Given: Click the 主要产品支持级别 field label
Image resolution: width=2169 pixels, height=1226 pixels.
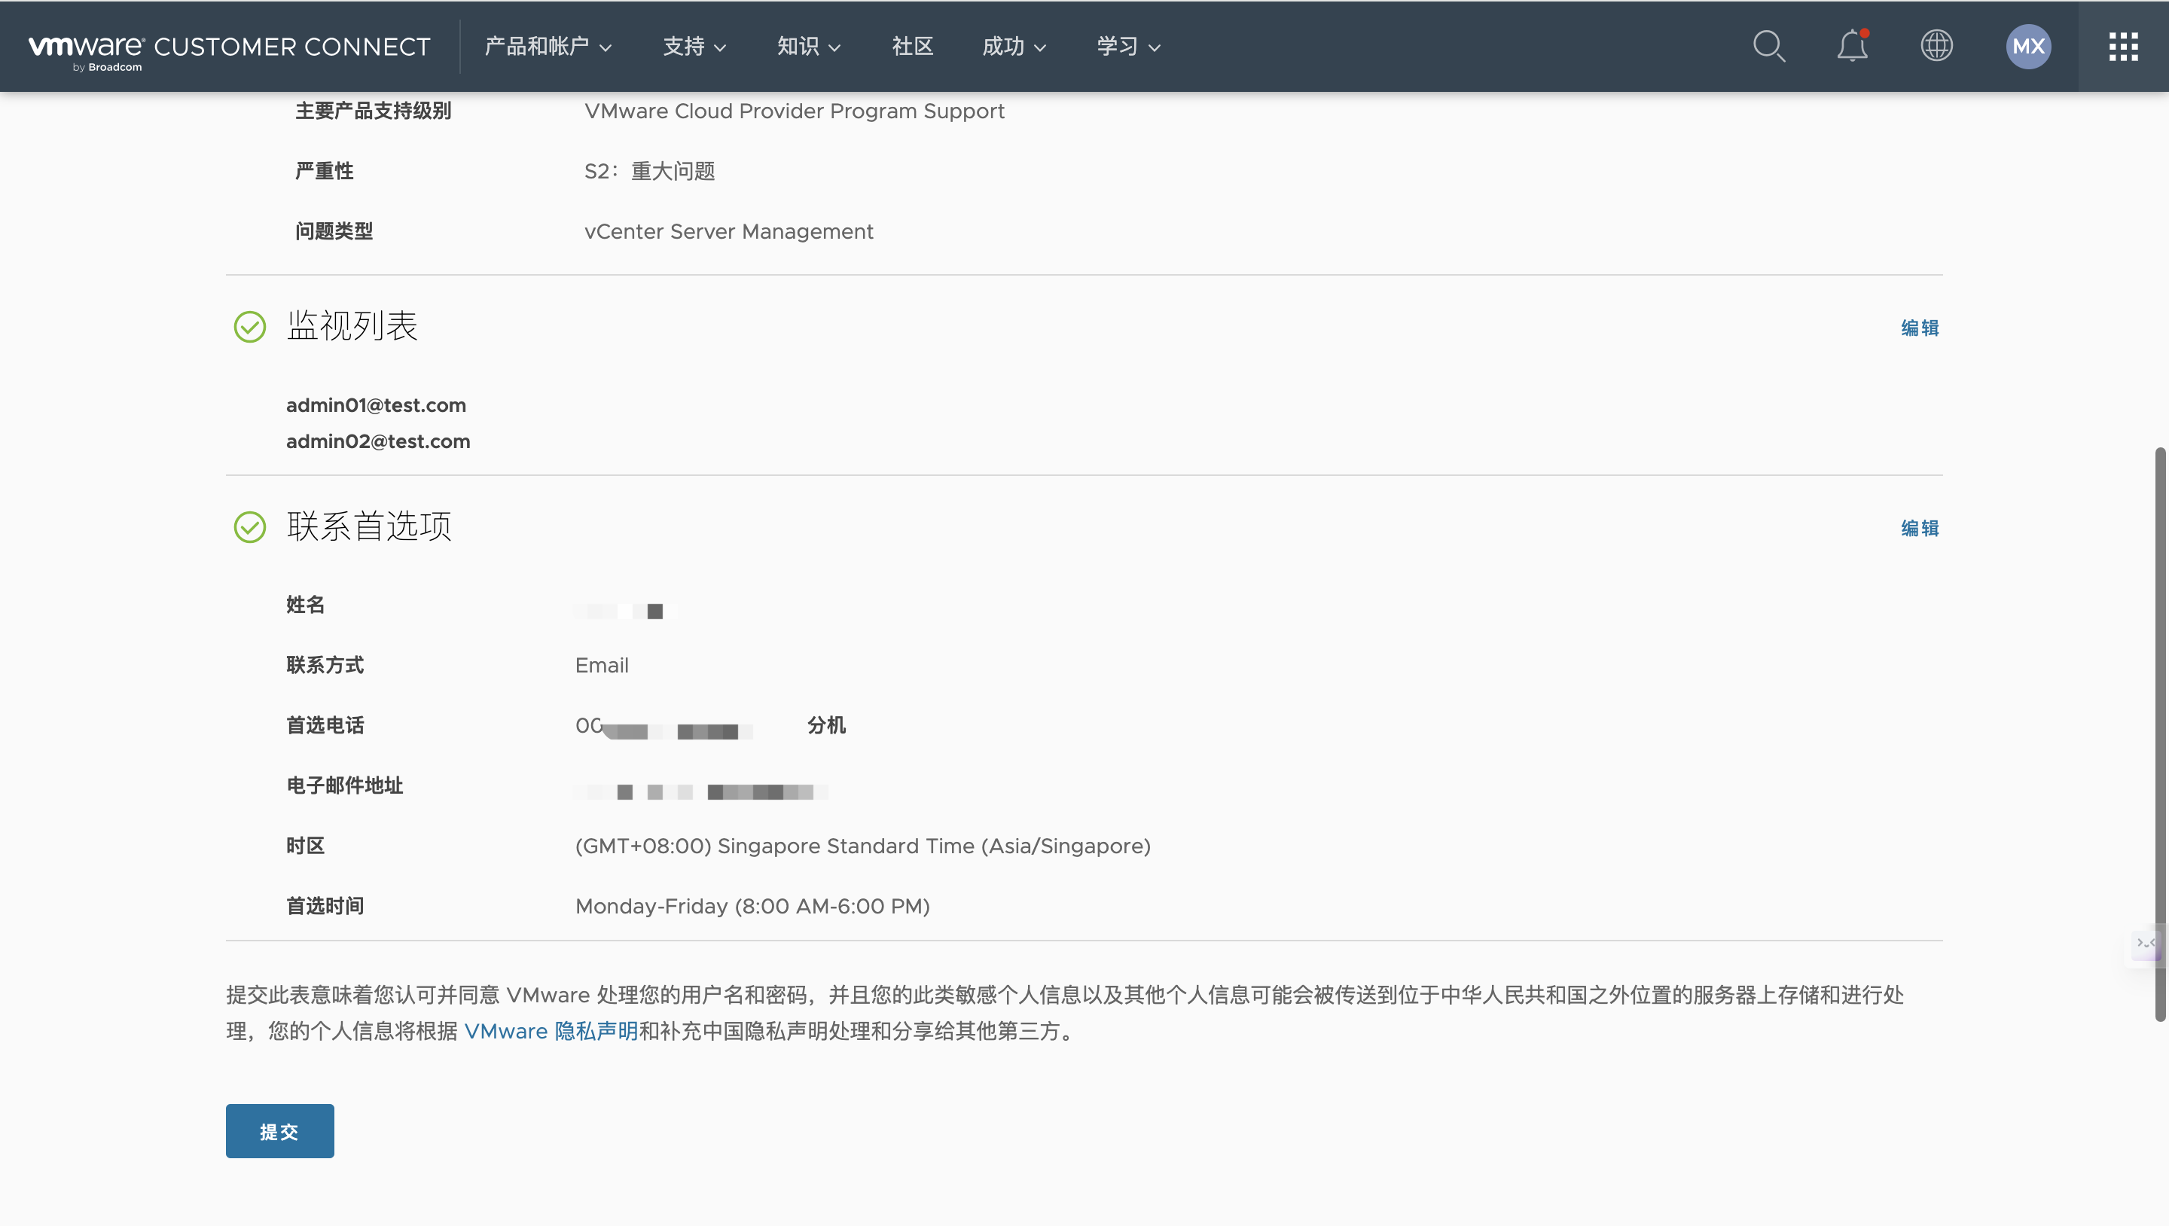Looking at the screenshot, I should click(373, 111).
